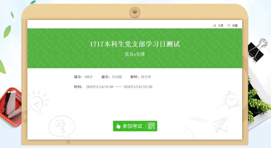This screenshot has height=148, width=271.
Task: Click the question mark speech bubble doodle
Action: 59,126
